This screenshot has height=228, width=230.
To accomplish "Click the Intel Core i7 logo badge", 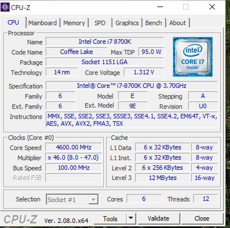I will point(193,57).
